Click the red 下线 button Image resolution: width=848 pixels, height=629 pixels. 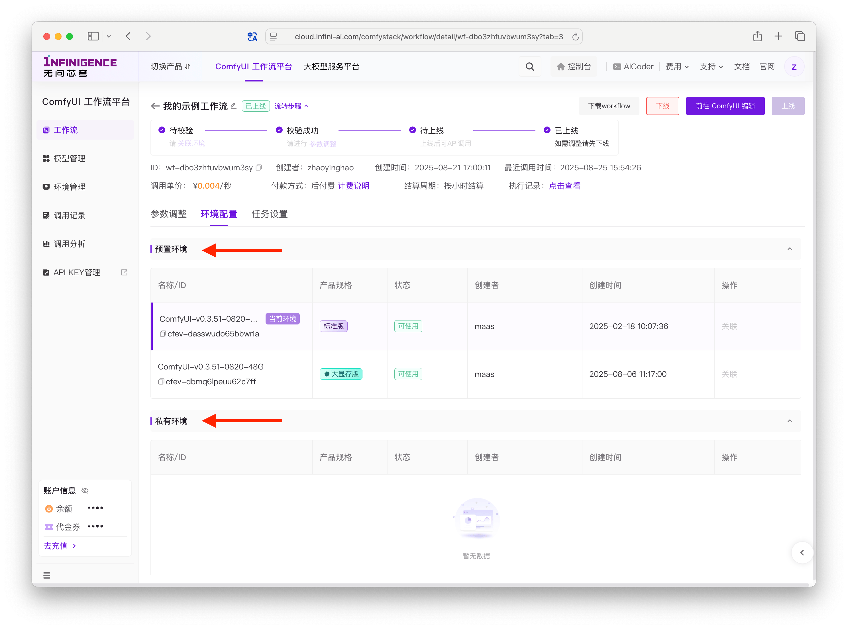tap(662, 106)
